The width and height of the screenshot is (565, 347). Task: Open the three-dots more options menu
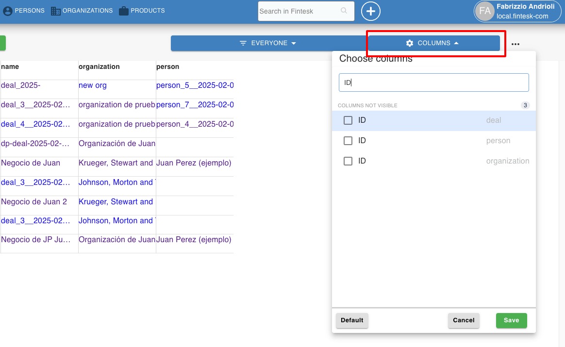[x=515, y=44]
